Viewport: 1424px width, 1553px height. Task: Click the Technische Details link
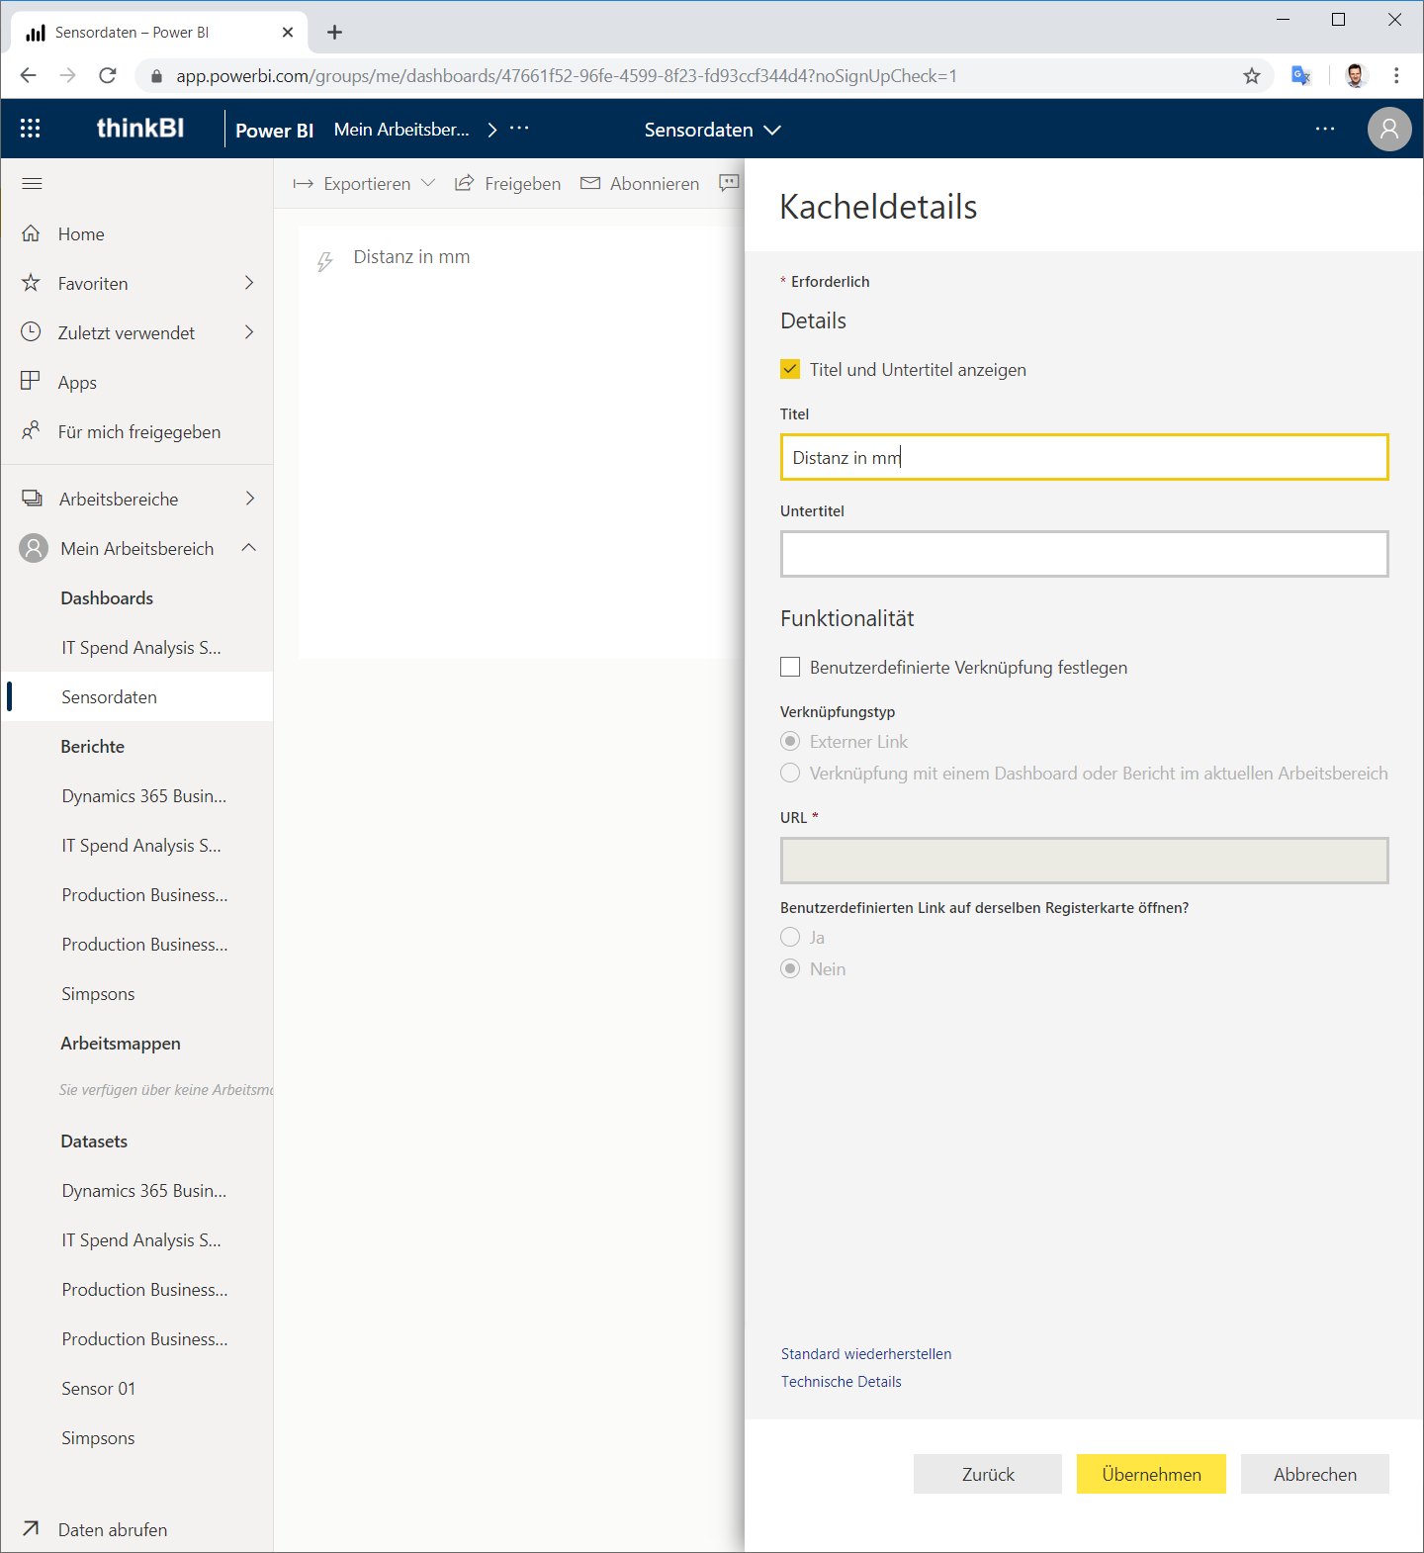(x=842, y=1381)
